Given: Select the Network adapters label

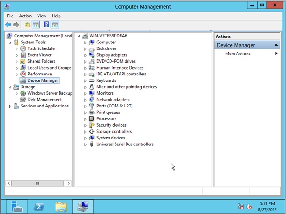Looking at the screenshot, I should click(113, 100).
